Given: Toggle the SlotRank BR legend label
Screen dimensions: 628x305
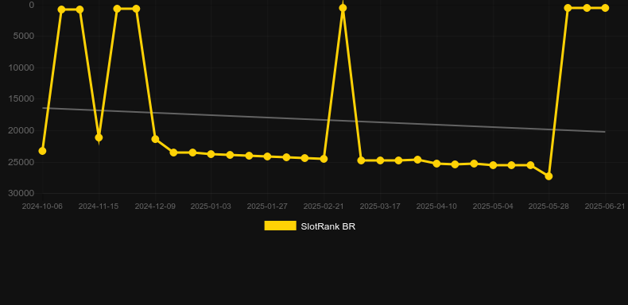Looking at the screenshot, I should (x=328, y=226).
